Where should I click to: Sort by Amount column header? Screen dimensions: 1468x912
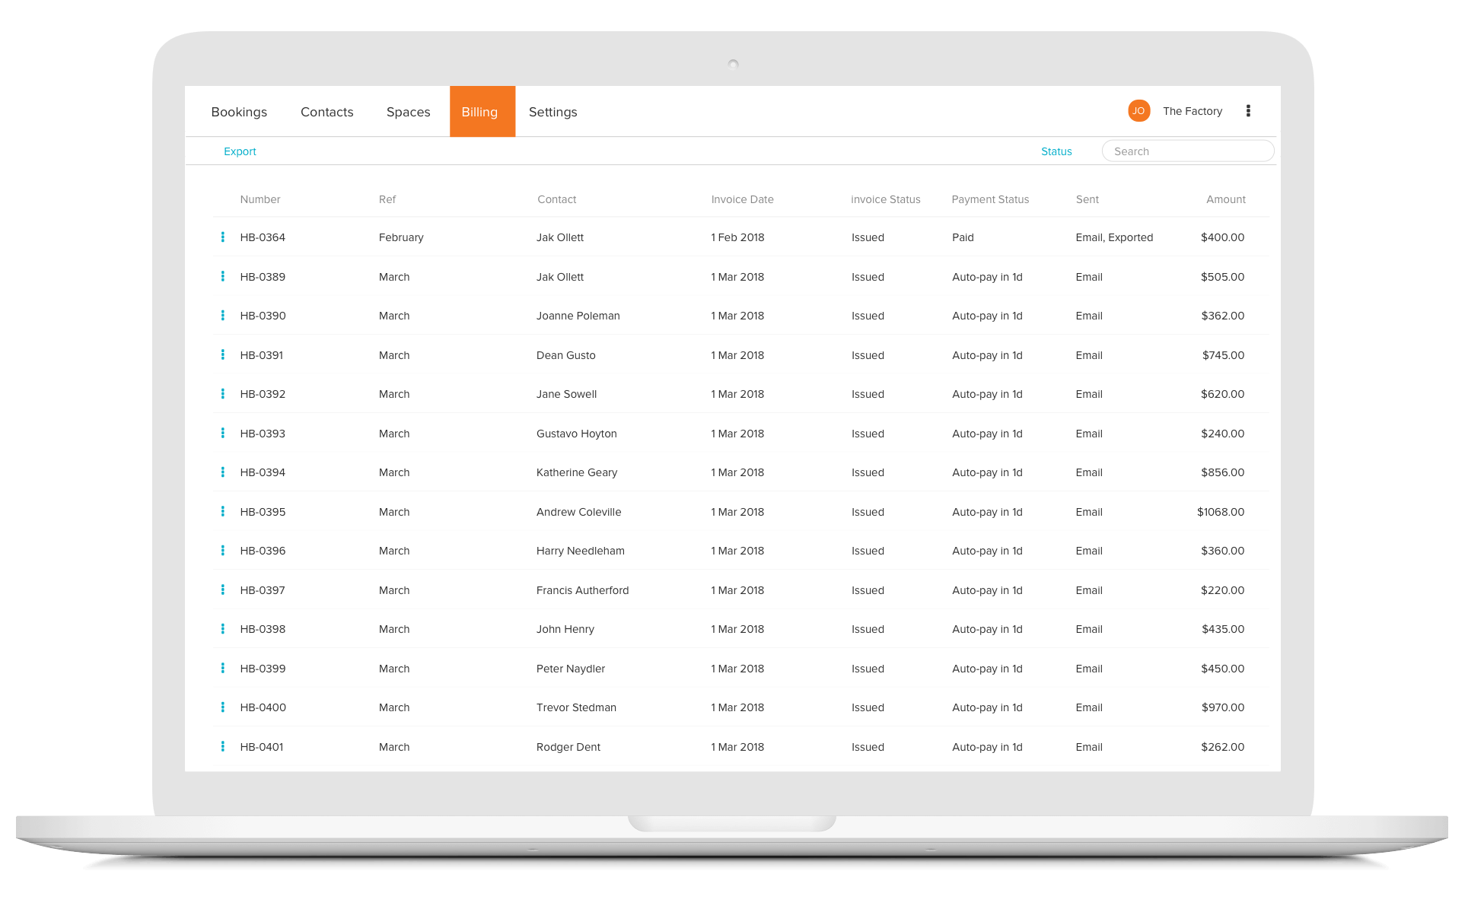coord(1225,199)
